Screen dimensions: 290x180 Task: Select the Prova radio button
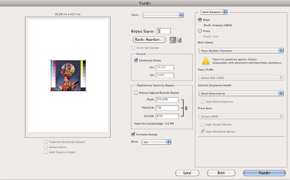tap(200, 31)
